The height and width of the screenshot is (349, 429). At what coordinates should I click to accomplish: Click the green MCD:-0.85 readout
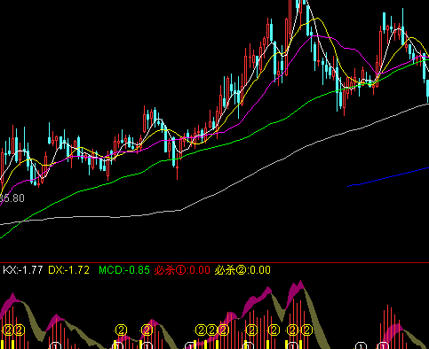(124, 270)
